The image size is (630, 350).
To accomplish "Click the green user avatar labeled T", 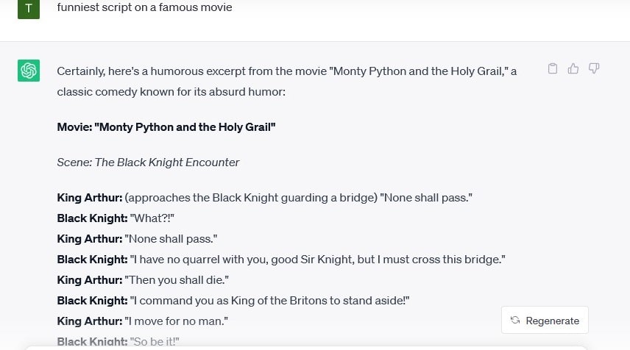I will tap(29, 9).
